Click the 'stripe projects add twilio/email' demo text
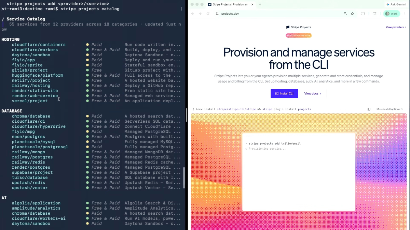The width and height of the screenshot is (410, 230). pos(275,143)
